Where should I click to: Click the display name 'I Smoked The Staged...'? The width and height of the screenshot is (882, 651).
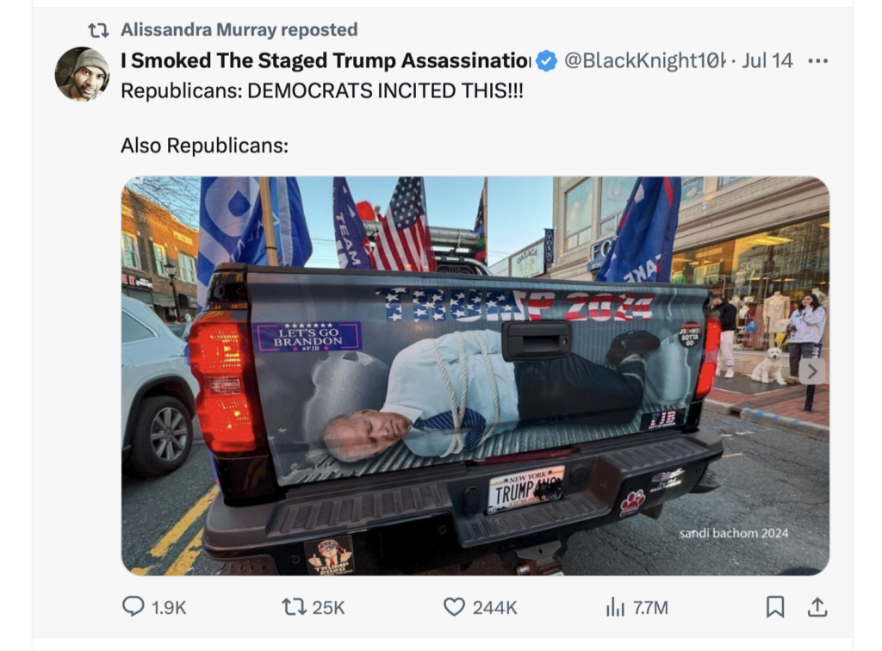325,61
